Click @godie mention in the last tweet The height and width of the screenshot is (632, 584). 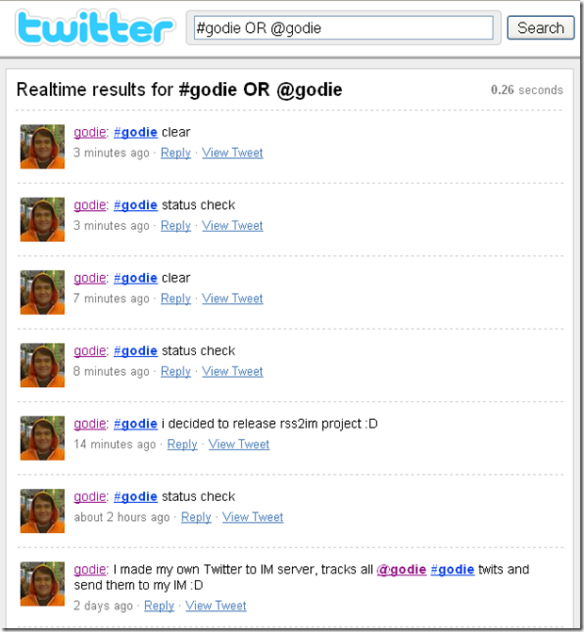coord(401,569)
